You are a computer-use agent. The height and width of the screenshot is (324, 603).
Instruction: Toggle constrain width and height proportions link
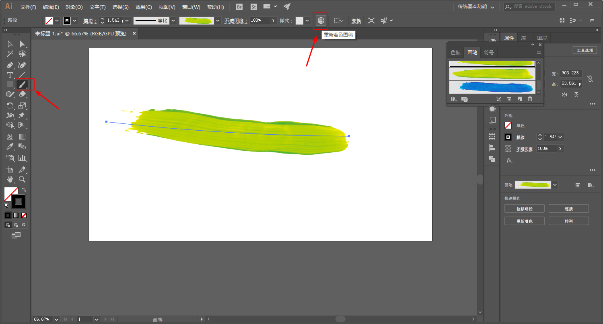(x=590, y=79)
